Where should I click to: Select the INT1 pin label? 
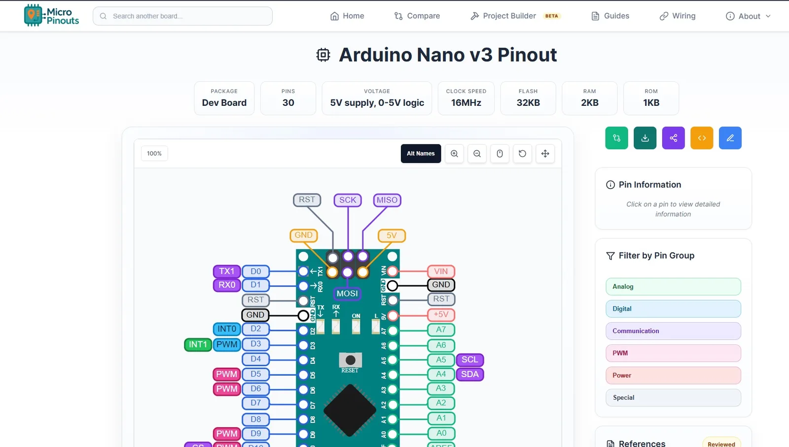(198, 345)
